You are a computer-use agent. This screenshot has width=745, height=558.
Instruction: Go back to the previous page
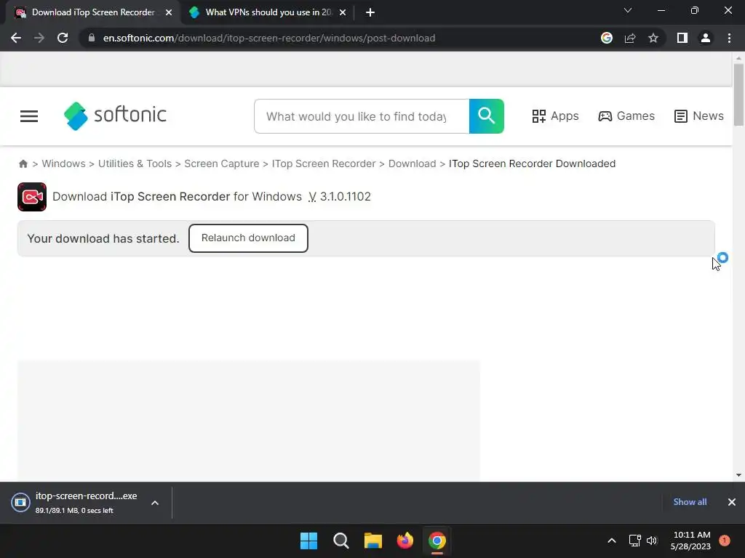(x=16, y=38)
